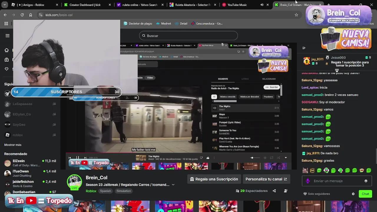Open jaidefinichon recommended channel
377x212 pixels.
pyautogui.click(x=30, y=184)
